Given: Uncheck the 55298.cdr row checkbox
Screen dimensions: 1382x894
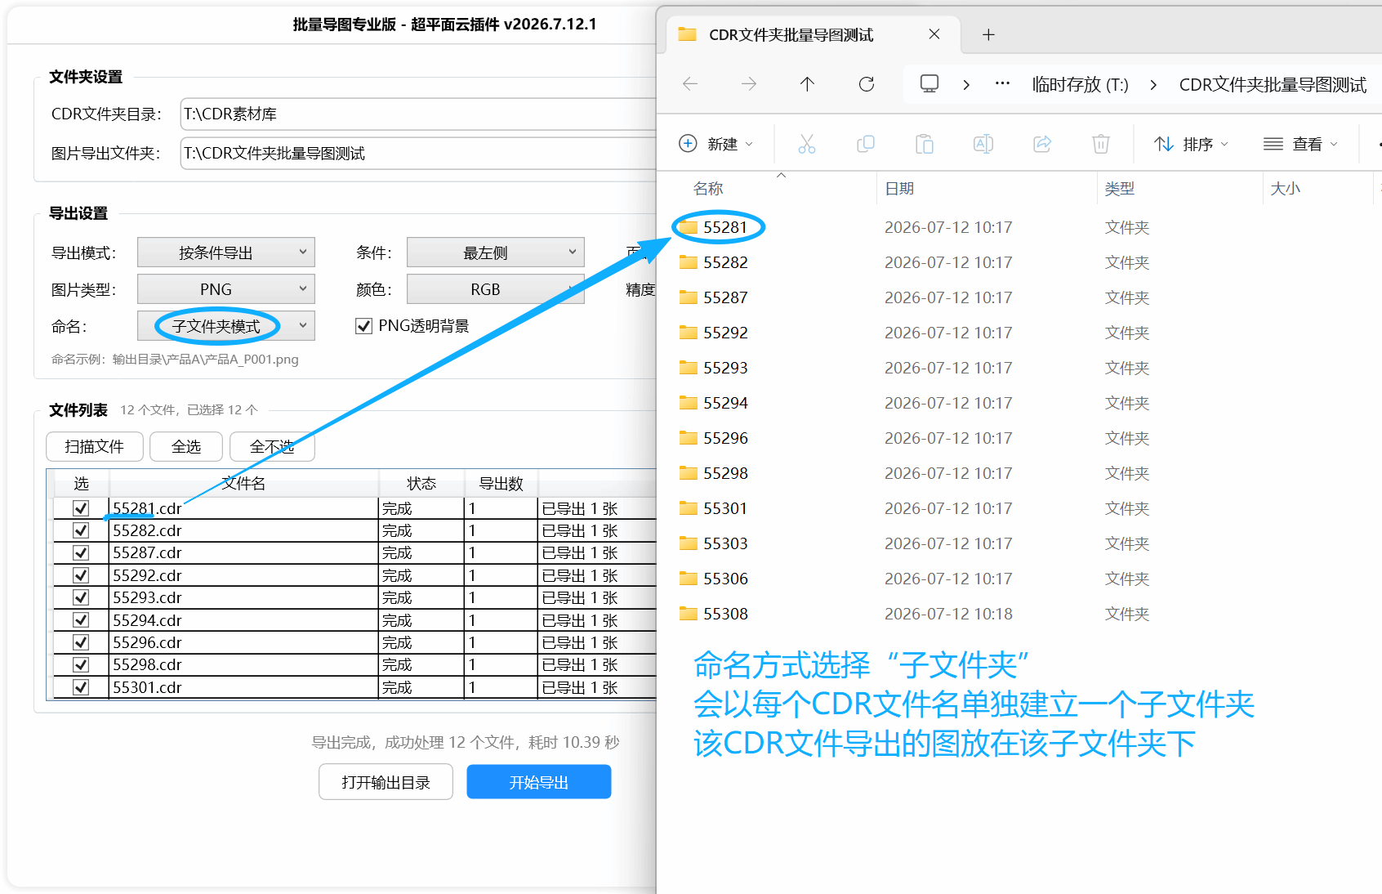Looking at the screenshot, I should click(x=81, y=664).
